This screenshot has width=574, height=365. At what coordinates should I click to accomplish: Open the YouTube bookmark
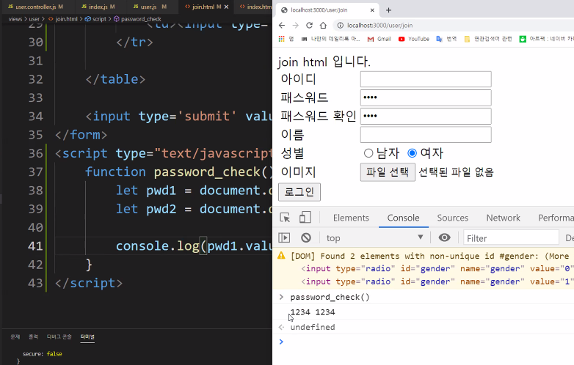[x=414, y=39]
